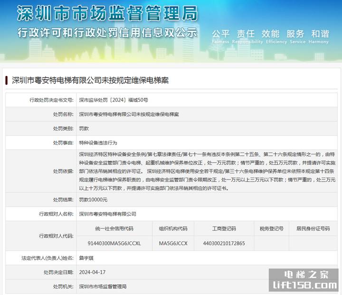Click the slogan word 公平 Fairness
Screen dimensions: 342x295
pyautogui.click(x=220, y=37)
